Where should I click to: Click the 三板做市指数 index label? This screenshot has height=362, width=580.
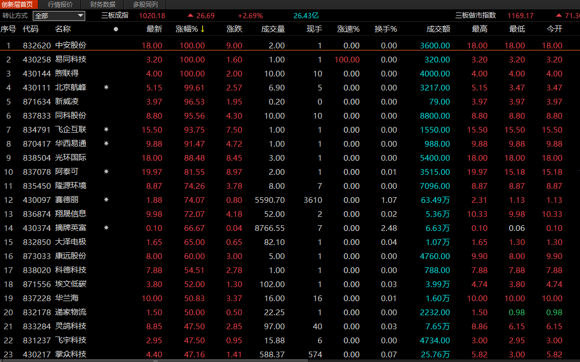(x=476, y=16)
